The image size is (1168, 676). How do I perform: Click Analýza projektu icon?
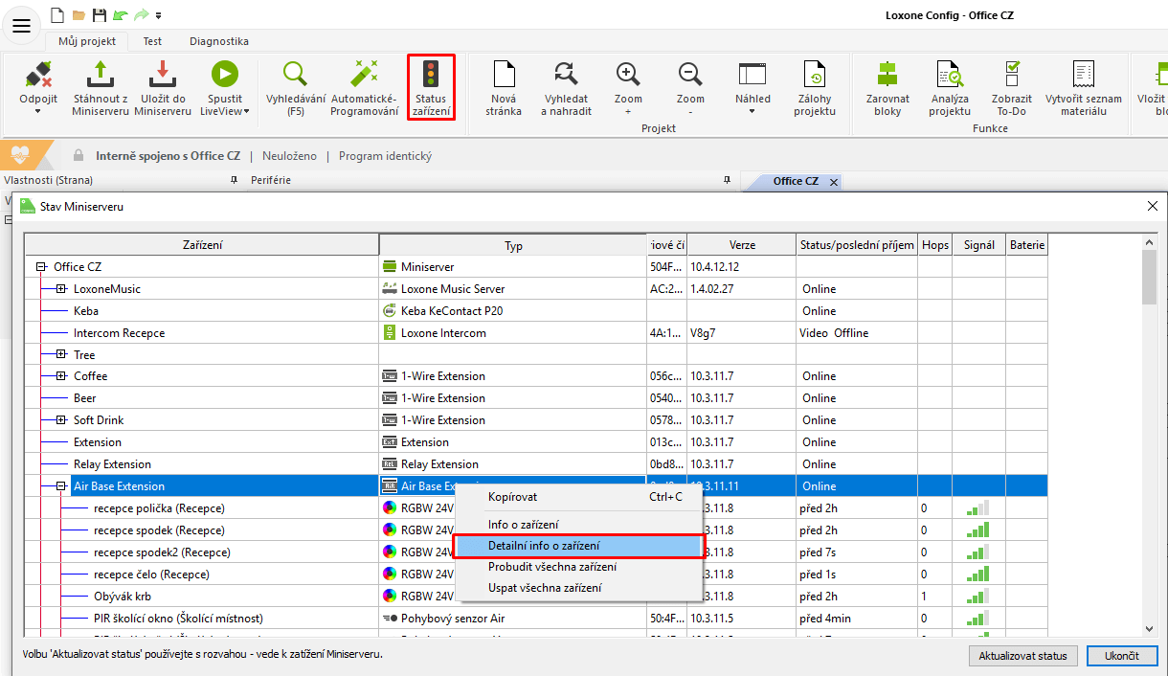tap(949, 74)
